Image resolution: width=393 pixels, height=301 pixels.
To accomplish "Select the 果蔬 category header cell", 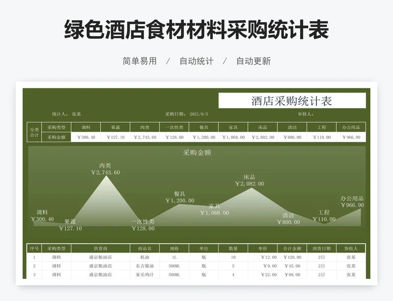I will pyautogui.click(x=115, y=127).
